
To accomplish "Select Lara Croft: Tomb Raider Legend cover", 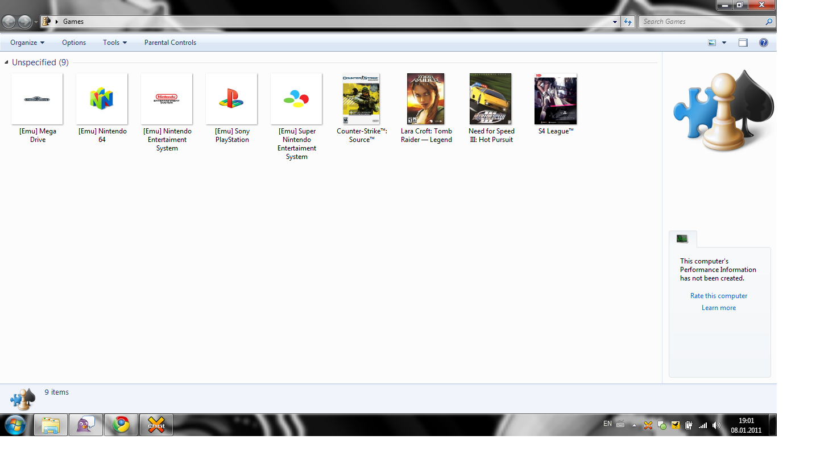I will (x=426, y=99).
